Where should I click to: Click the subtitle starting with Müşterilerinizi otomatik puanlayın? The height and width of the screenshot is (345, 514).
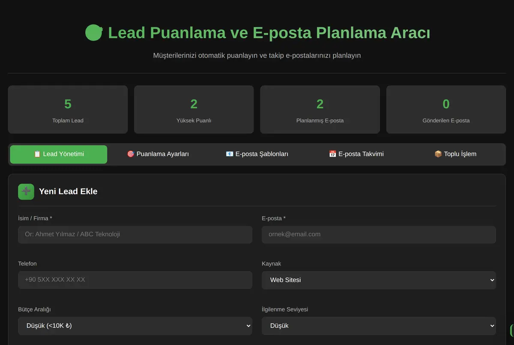coord(257,56)
